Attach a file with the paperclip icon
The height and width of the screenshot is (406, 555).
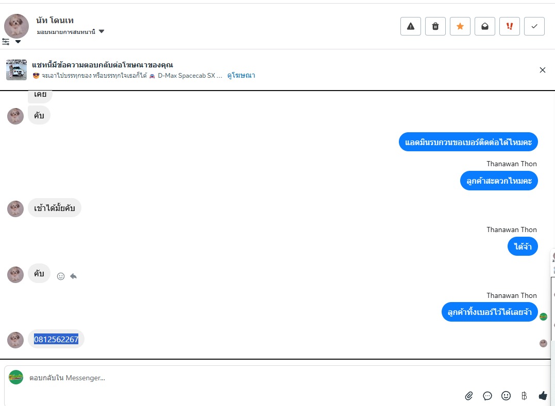point(469,396)
